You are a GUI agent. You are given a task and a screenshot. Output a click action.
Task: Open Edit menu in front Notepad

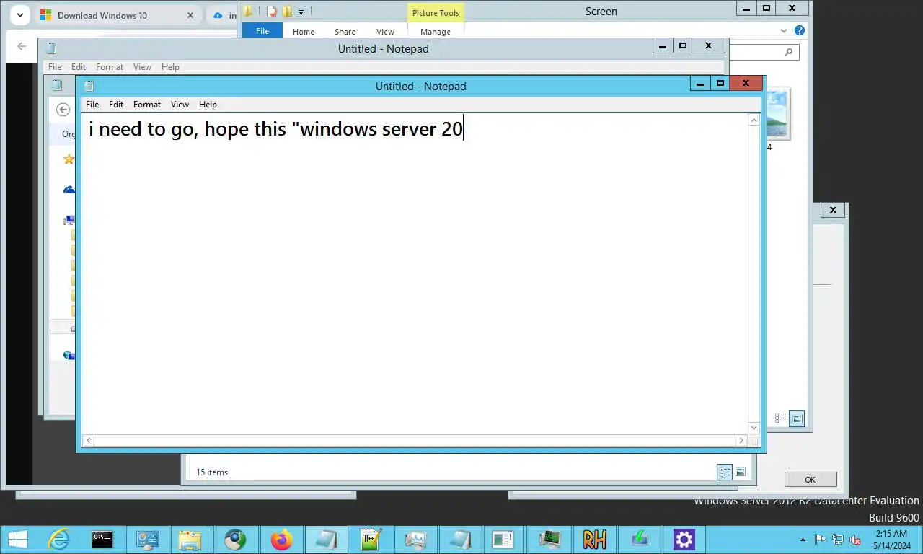point(116,105)
